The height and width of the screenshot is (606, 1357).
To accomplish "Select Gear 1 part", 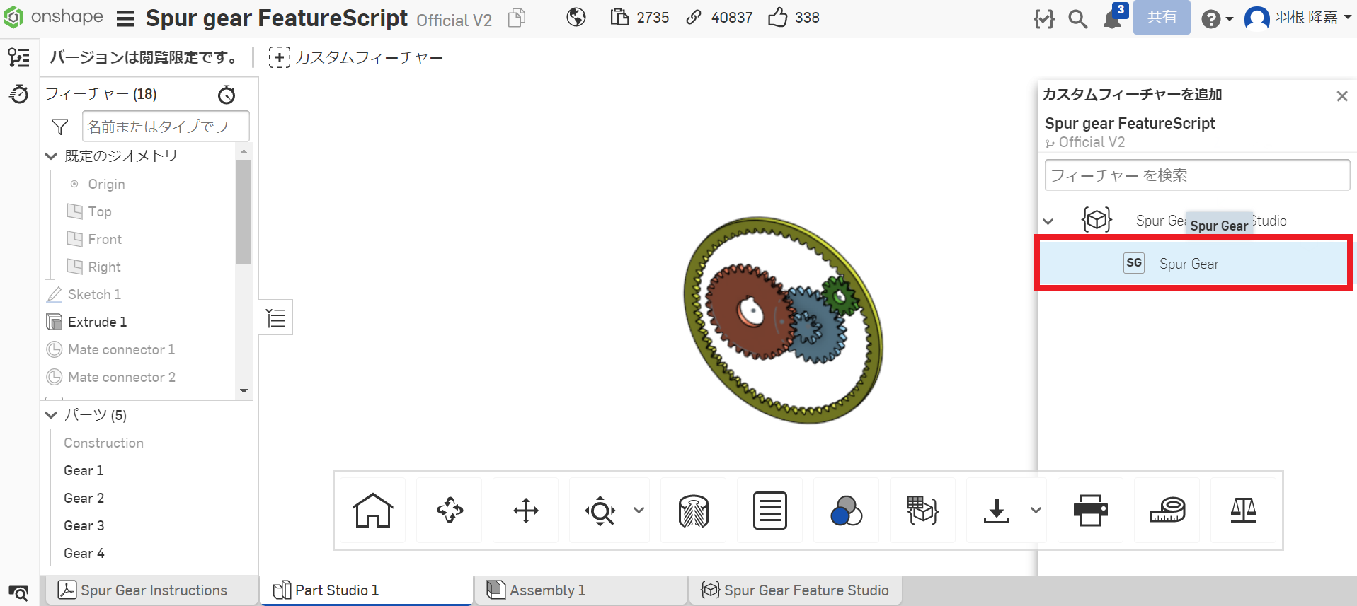I will click(x=84, y=470).
